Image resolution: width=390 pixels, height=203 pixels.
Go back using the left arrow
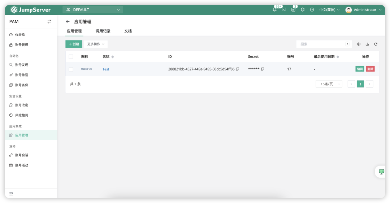68,22
